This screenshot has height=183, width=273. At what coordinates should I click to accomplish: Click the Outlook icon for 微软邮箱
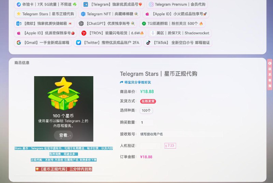(19, 24)
